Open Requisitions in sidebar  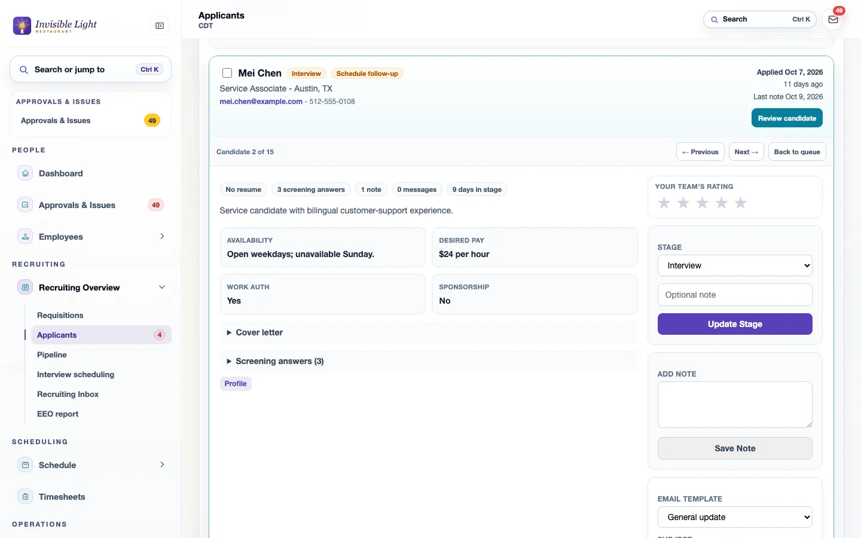click(60, 316)
